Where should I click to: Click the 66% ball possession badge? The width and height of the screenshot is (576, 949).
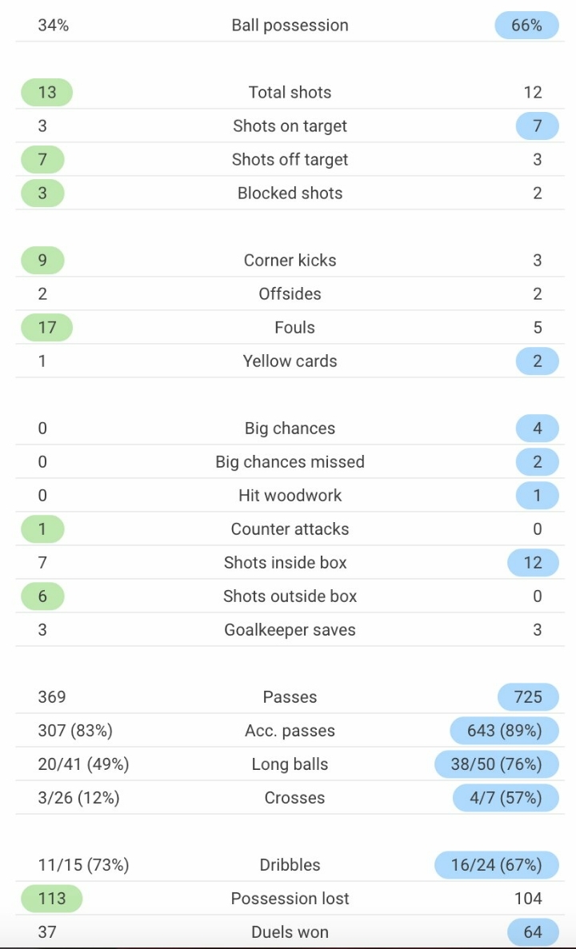(x=526, y=26)
